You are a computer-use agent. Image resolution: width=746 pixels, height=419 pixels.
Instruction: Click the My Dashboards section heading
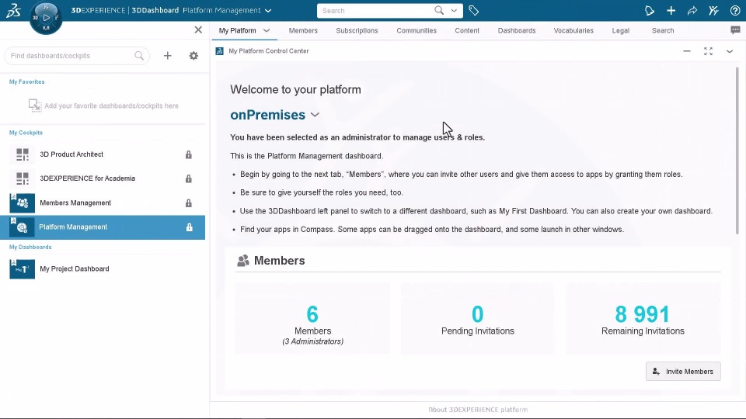pos(30,247)
